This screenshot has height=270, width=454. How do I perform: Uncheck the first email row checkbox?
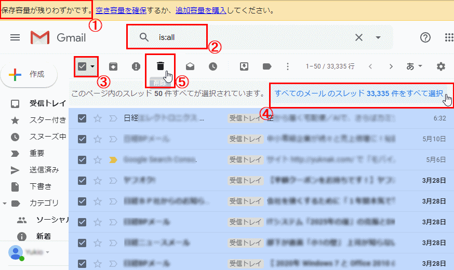pyautogui.click(x=82, y=118)
